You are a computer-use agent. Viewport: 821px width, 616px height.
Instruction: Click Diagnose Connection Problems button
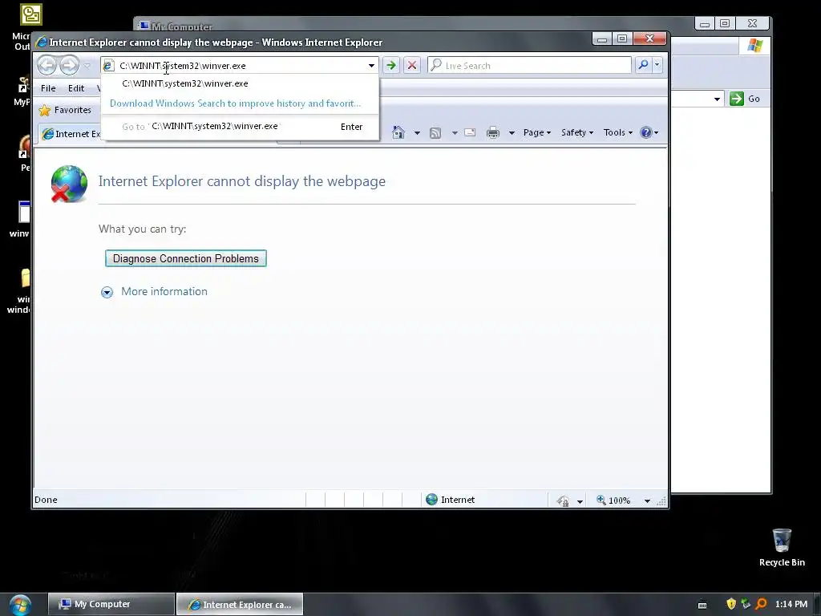click(x=186, y=258)
